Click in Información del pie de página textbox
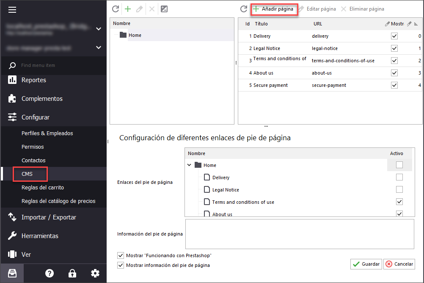This screenshot has height=283, width=424. [300, 234]
